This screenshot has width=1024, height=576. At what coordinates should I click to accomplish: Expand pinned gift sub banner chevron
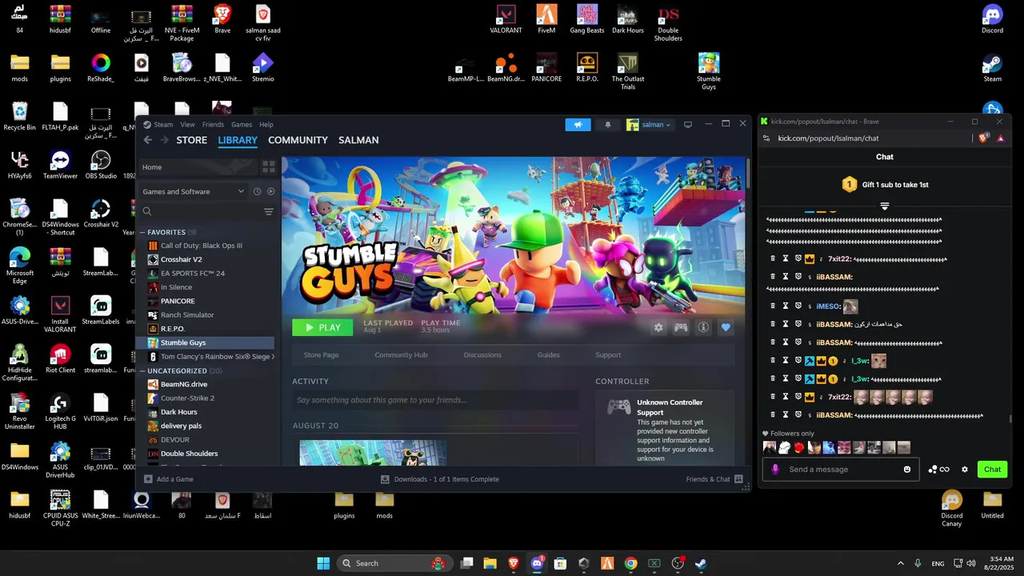point(885,206)
